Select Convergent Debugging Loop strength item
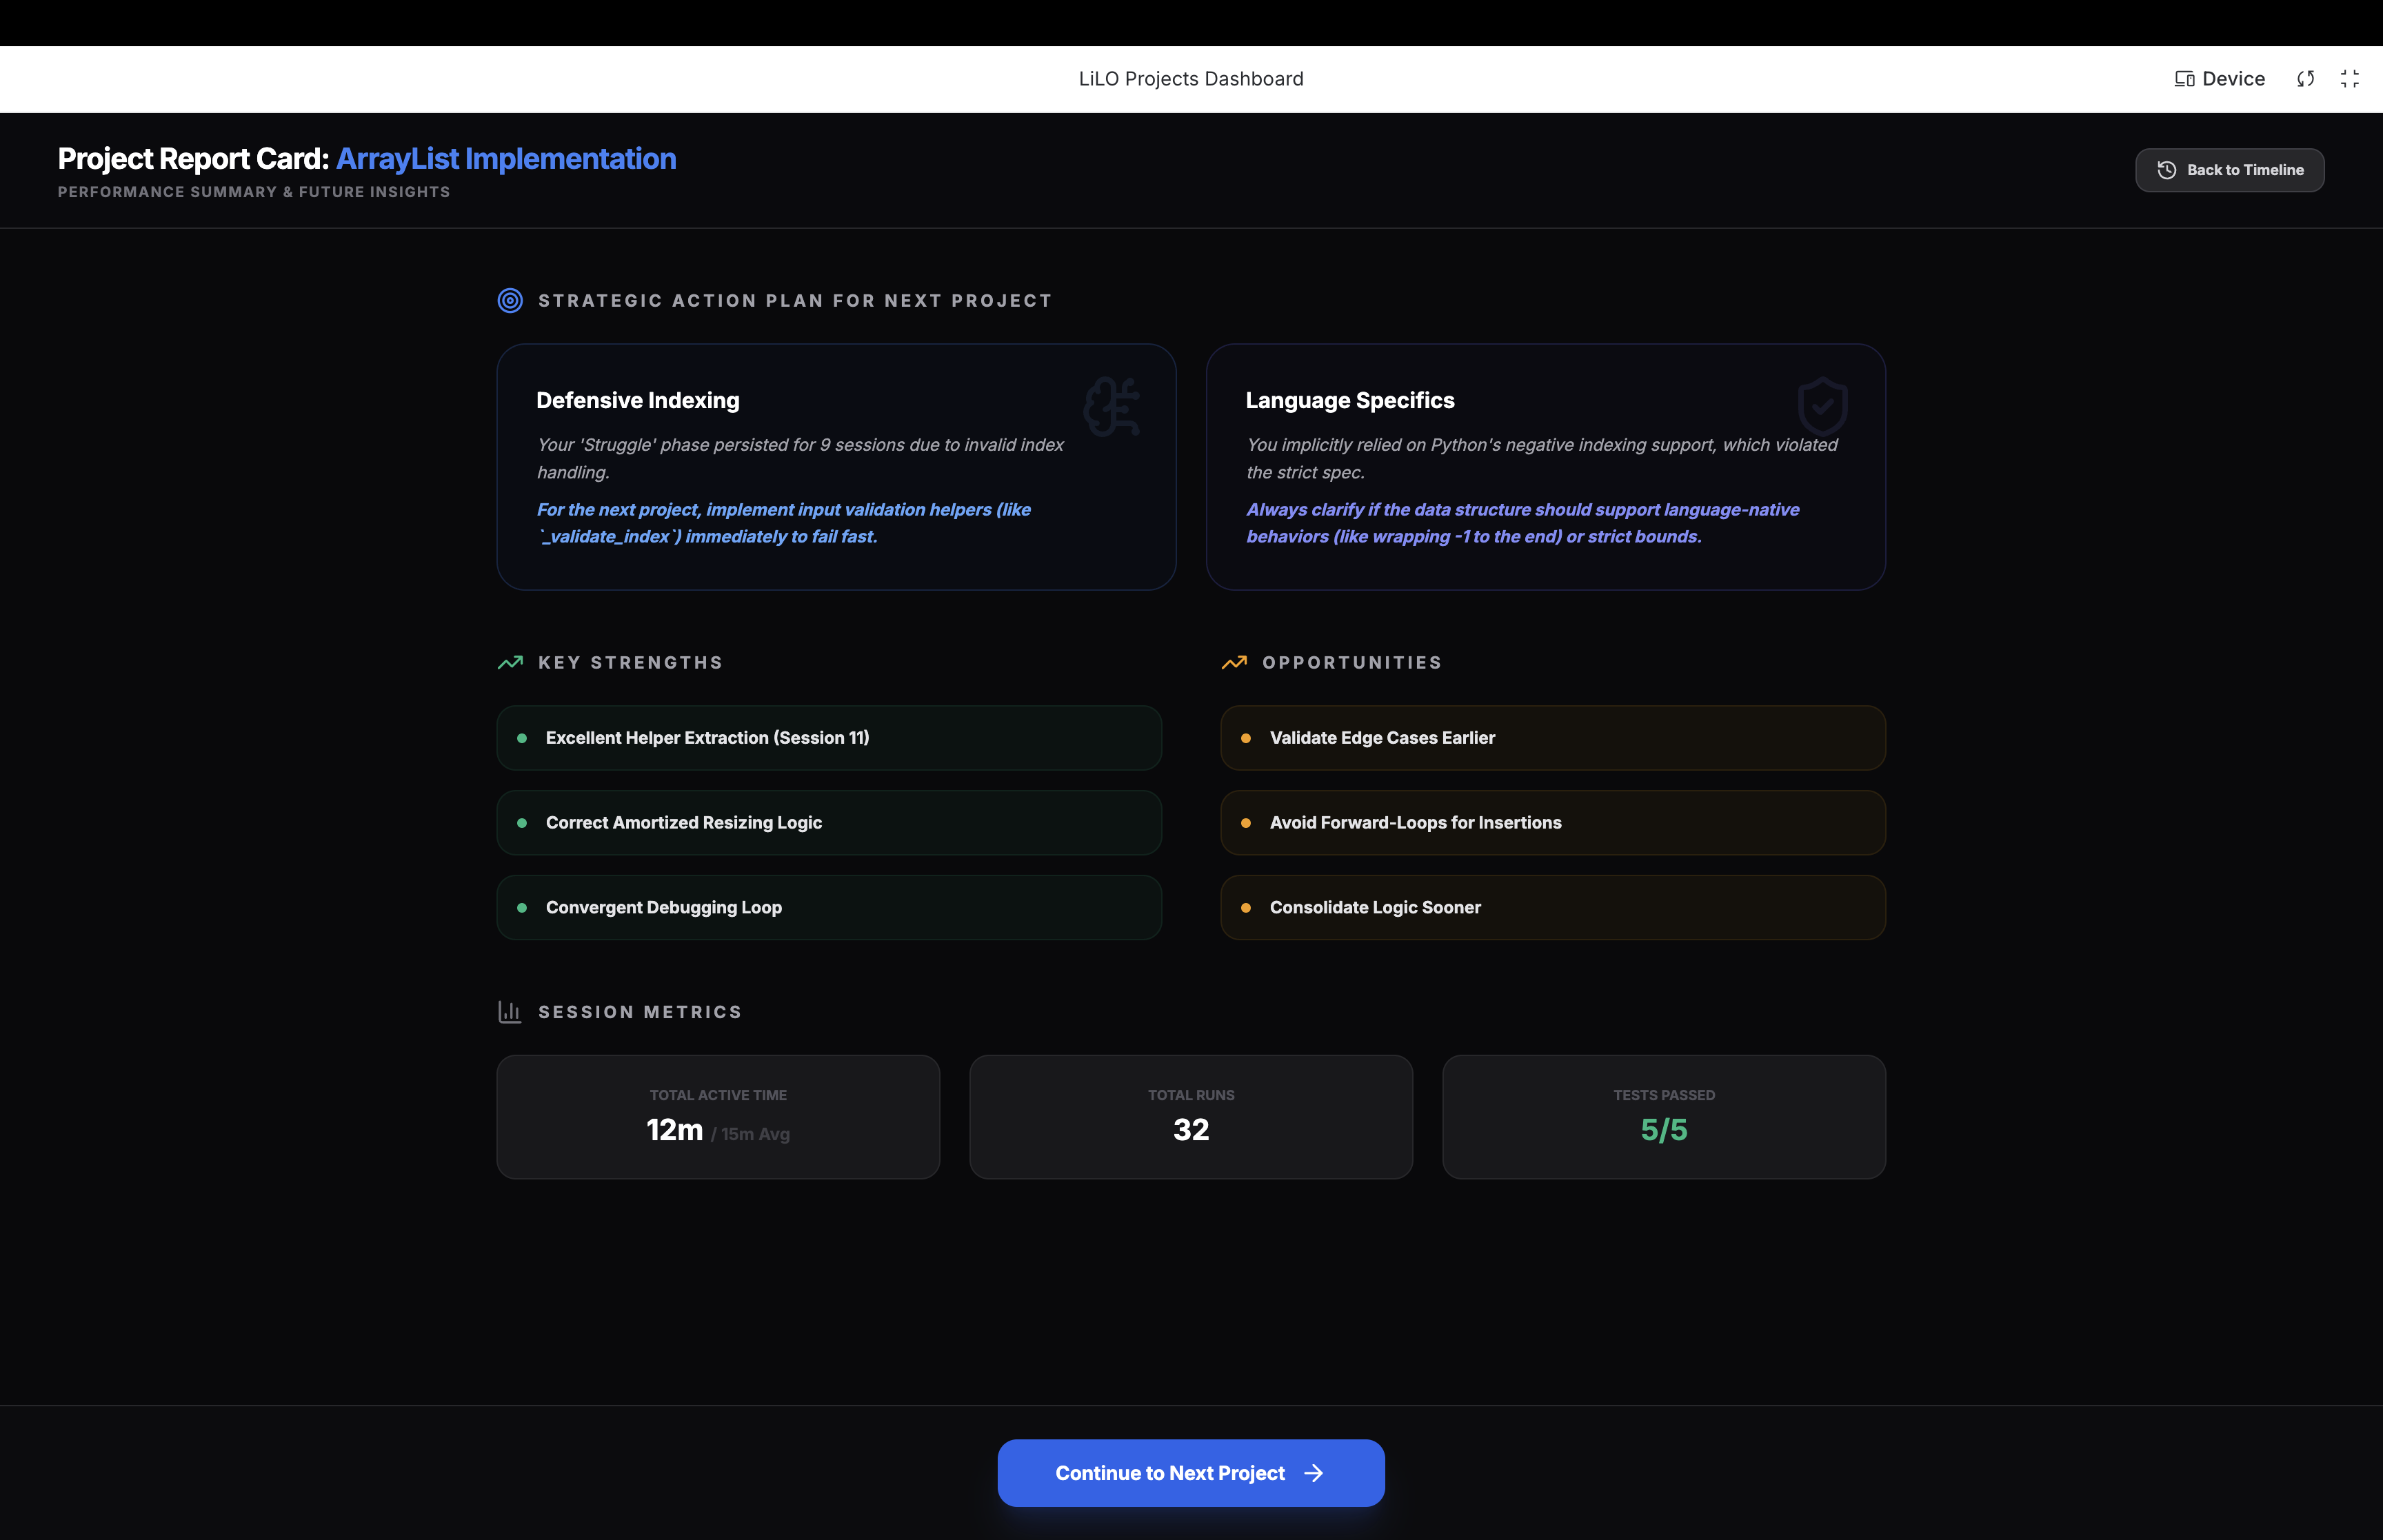 829,908
